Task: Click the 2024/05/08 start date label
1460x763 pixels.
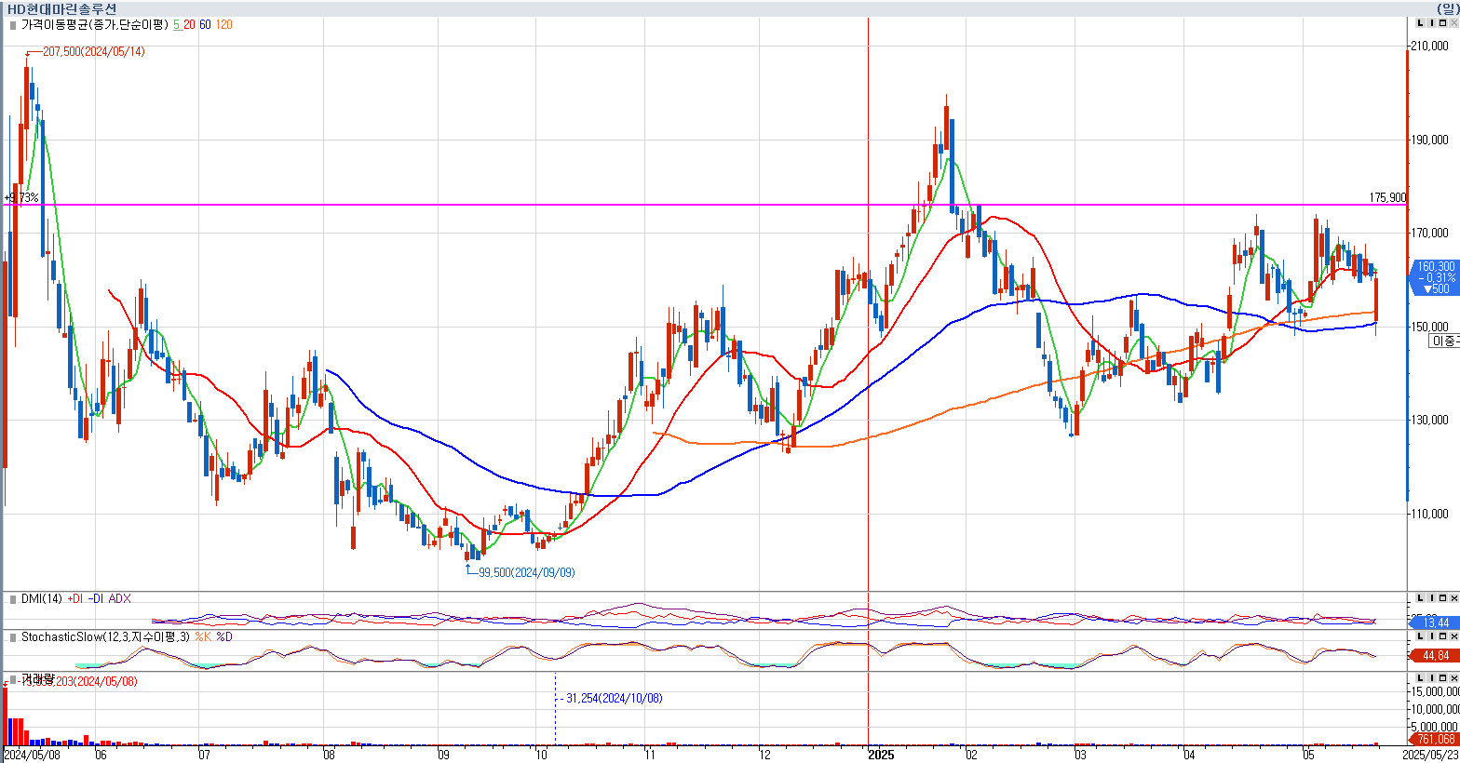Action: pyautogui.click(x=33, y=755)
